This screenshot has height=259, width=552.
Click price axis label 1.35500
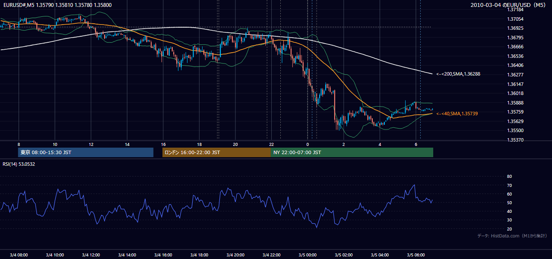point(515,130)
